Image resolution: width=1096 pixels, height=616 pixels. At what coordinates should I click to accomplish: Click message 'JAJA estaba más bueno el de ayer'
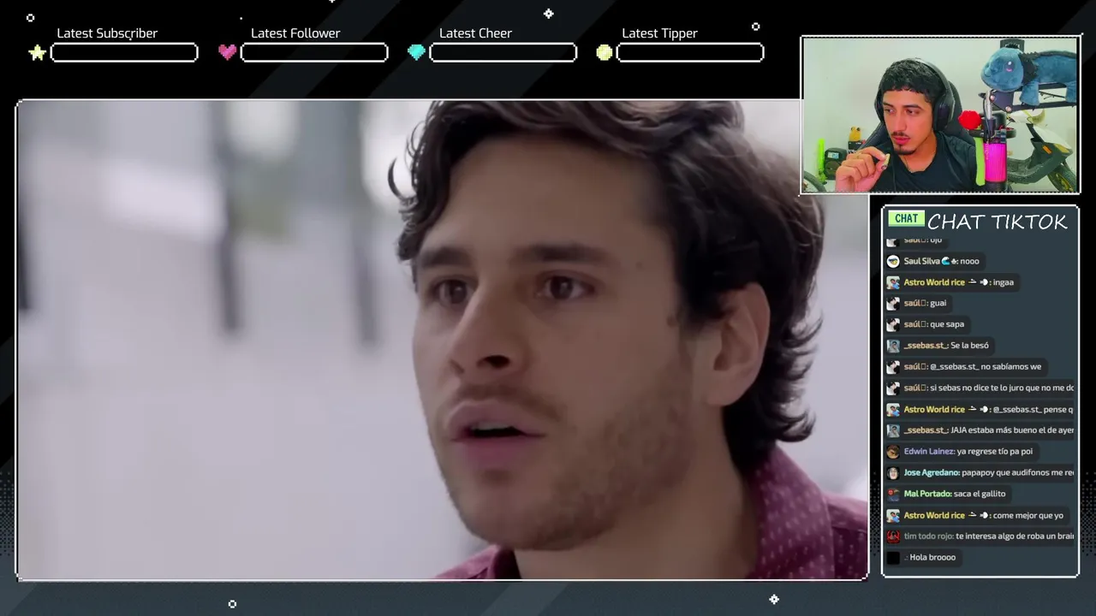click(1012, 430)
